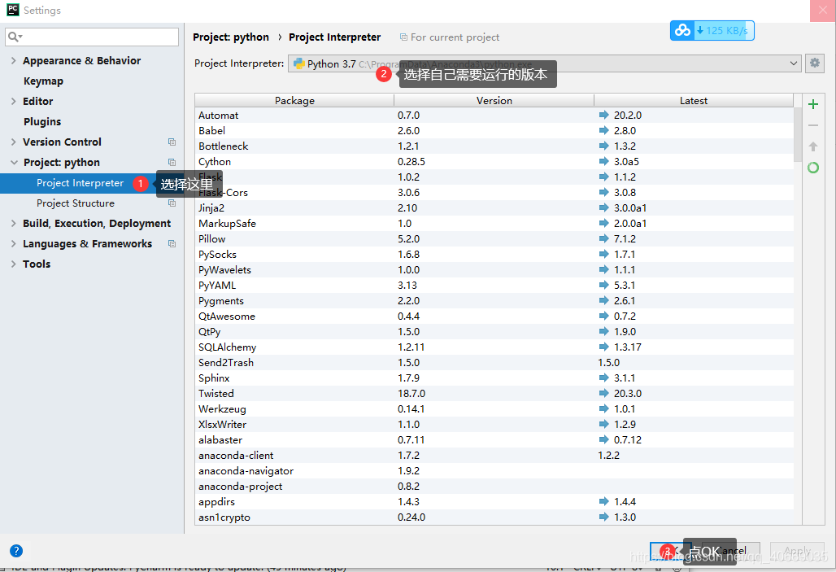The height and width of the screenshot is (572, 836).
Task: Expand the Editor settings section
Action: tap(13, 102)
